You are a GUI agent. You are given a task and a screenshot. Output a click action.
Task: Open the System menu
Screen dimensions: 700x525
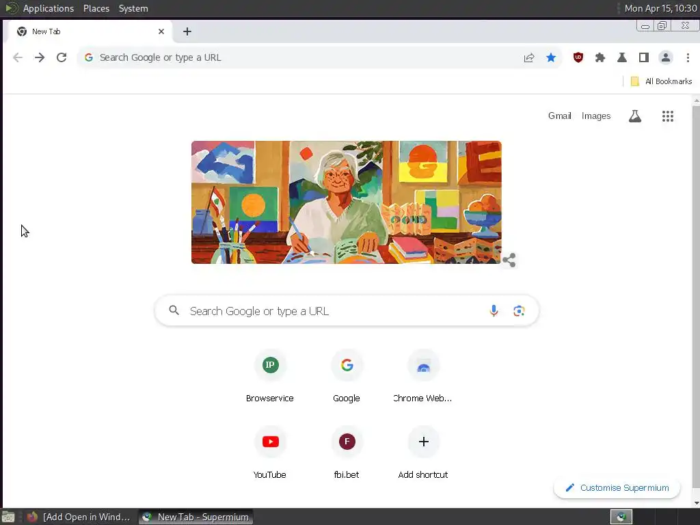(133, 8)
